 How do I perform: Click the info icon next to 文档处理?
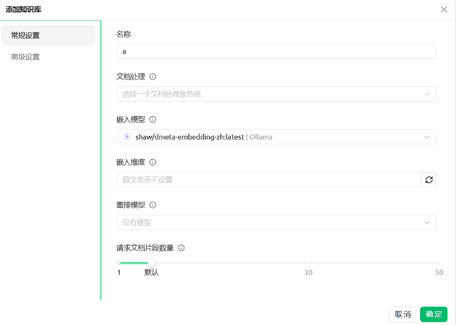tap(152, 77)
